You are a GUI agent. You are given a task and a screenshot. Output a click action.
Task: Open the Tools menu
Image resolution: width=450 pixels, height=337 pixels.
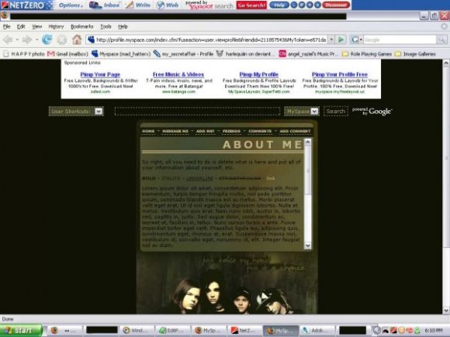[x=106, y=26]
